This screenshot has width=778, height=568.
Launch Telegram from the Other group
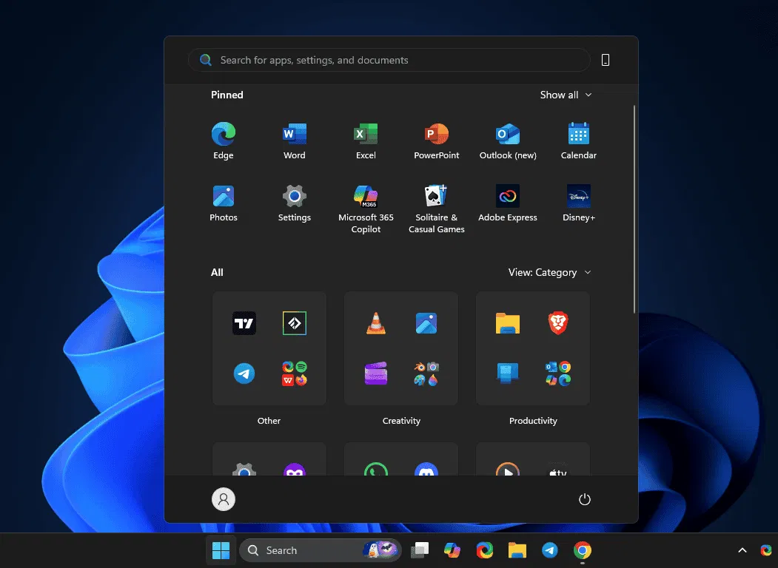pos(244,373)
